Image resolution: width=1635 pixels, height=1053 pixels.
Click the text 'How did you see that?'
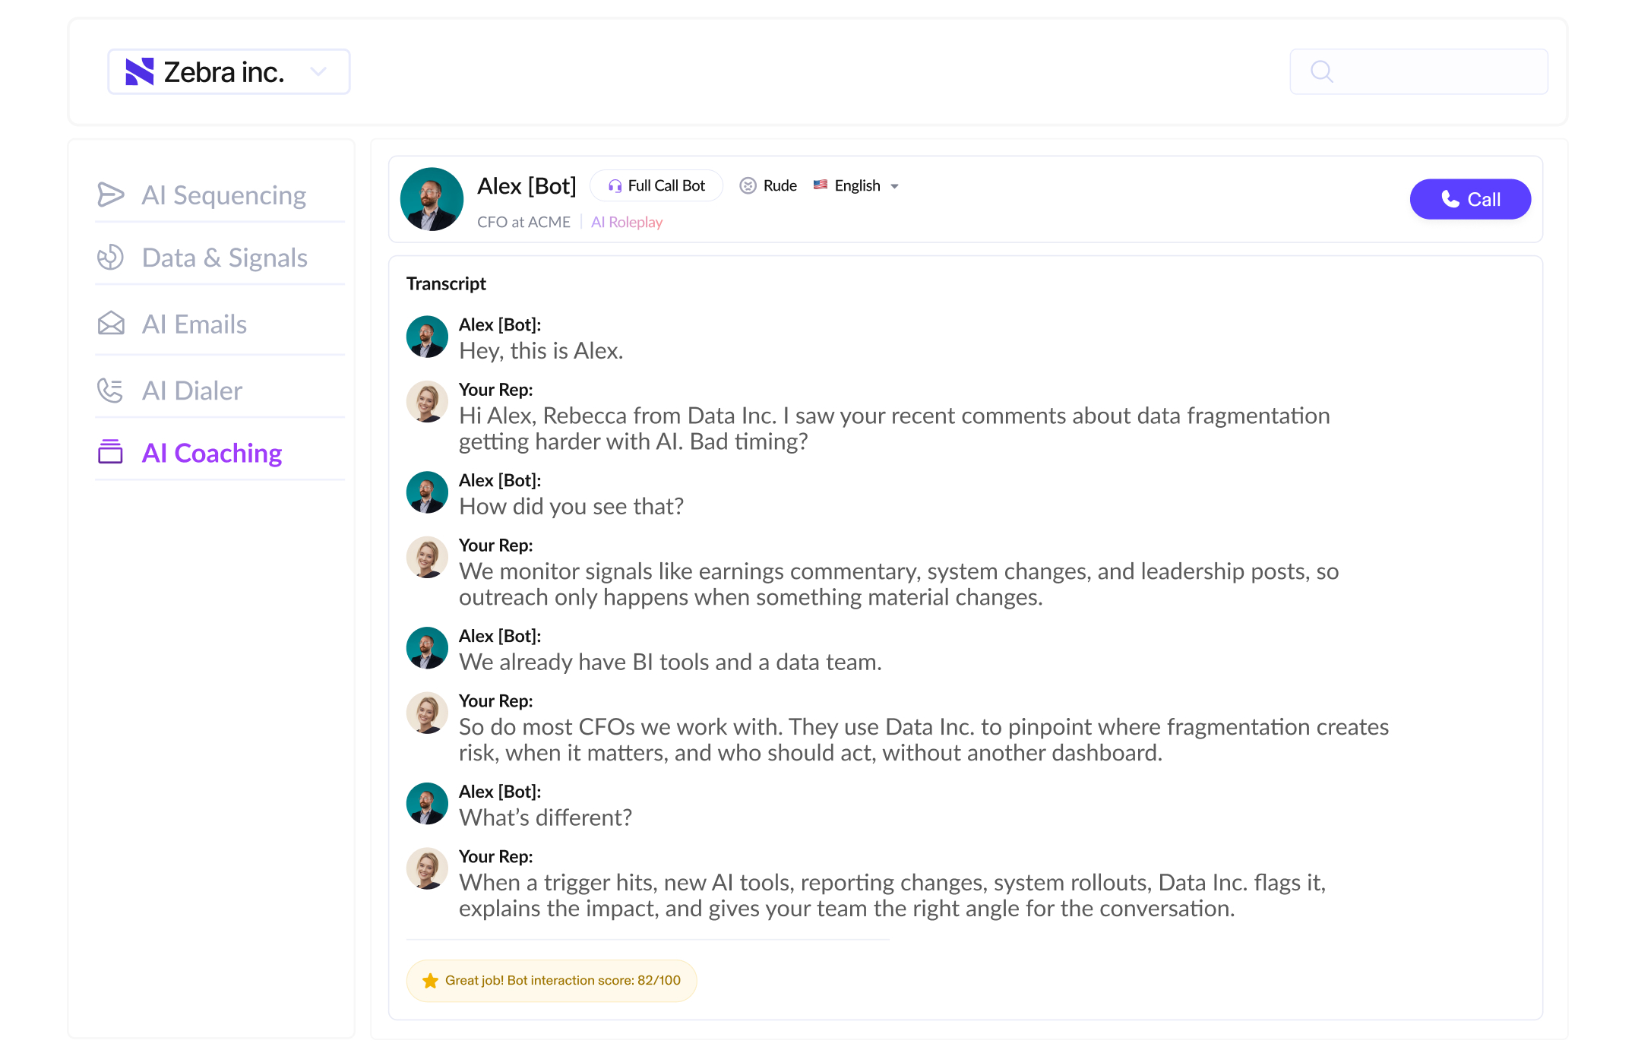[571, 507]
